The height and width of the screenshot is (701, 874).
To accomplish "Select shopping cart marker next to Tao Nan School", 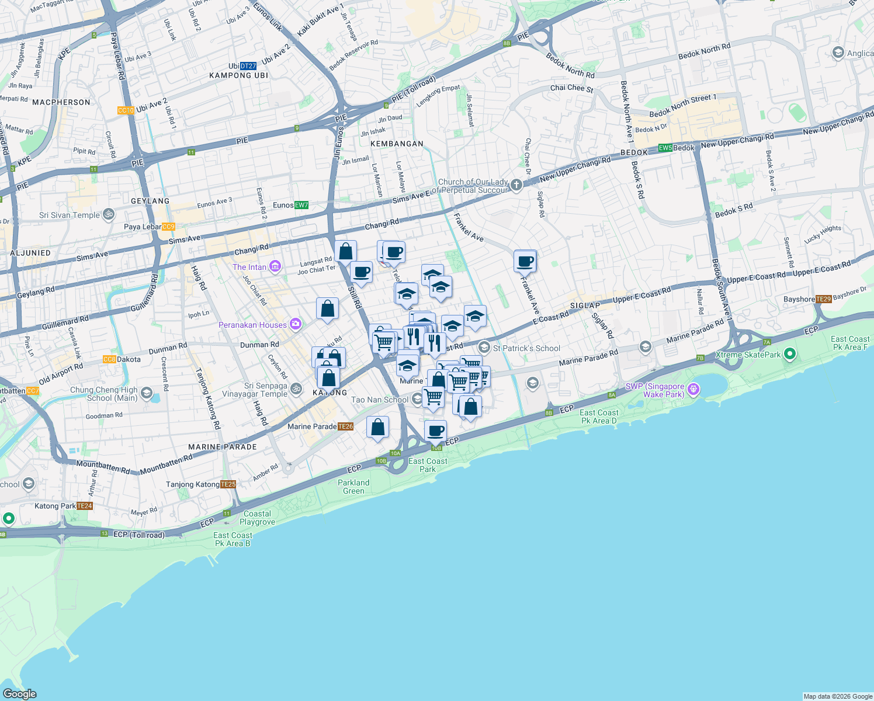I will [433, 397].
